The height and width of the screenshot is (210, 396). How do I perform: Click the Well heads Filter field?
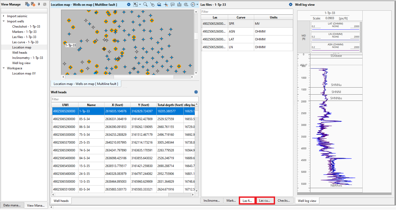point(125,99)
